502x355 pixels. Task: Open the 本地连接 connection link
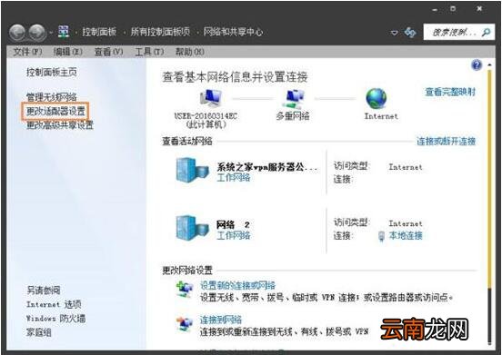pos(406,235)
